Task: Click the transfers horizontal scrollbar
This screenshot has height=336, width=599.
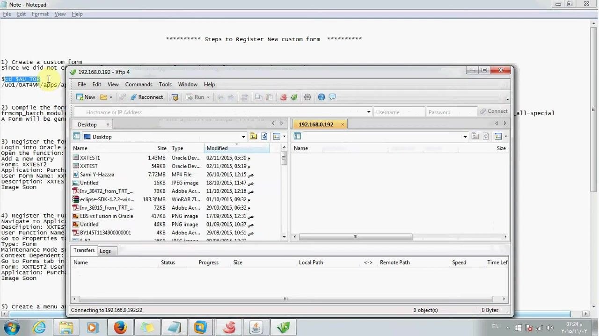Action: coord(285,299)
